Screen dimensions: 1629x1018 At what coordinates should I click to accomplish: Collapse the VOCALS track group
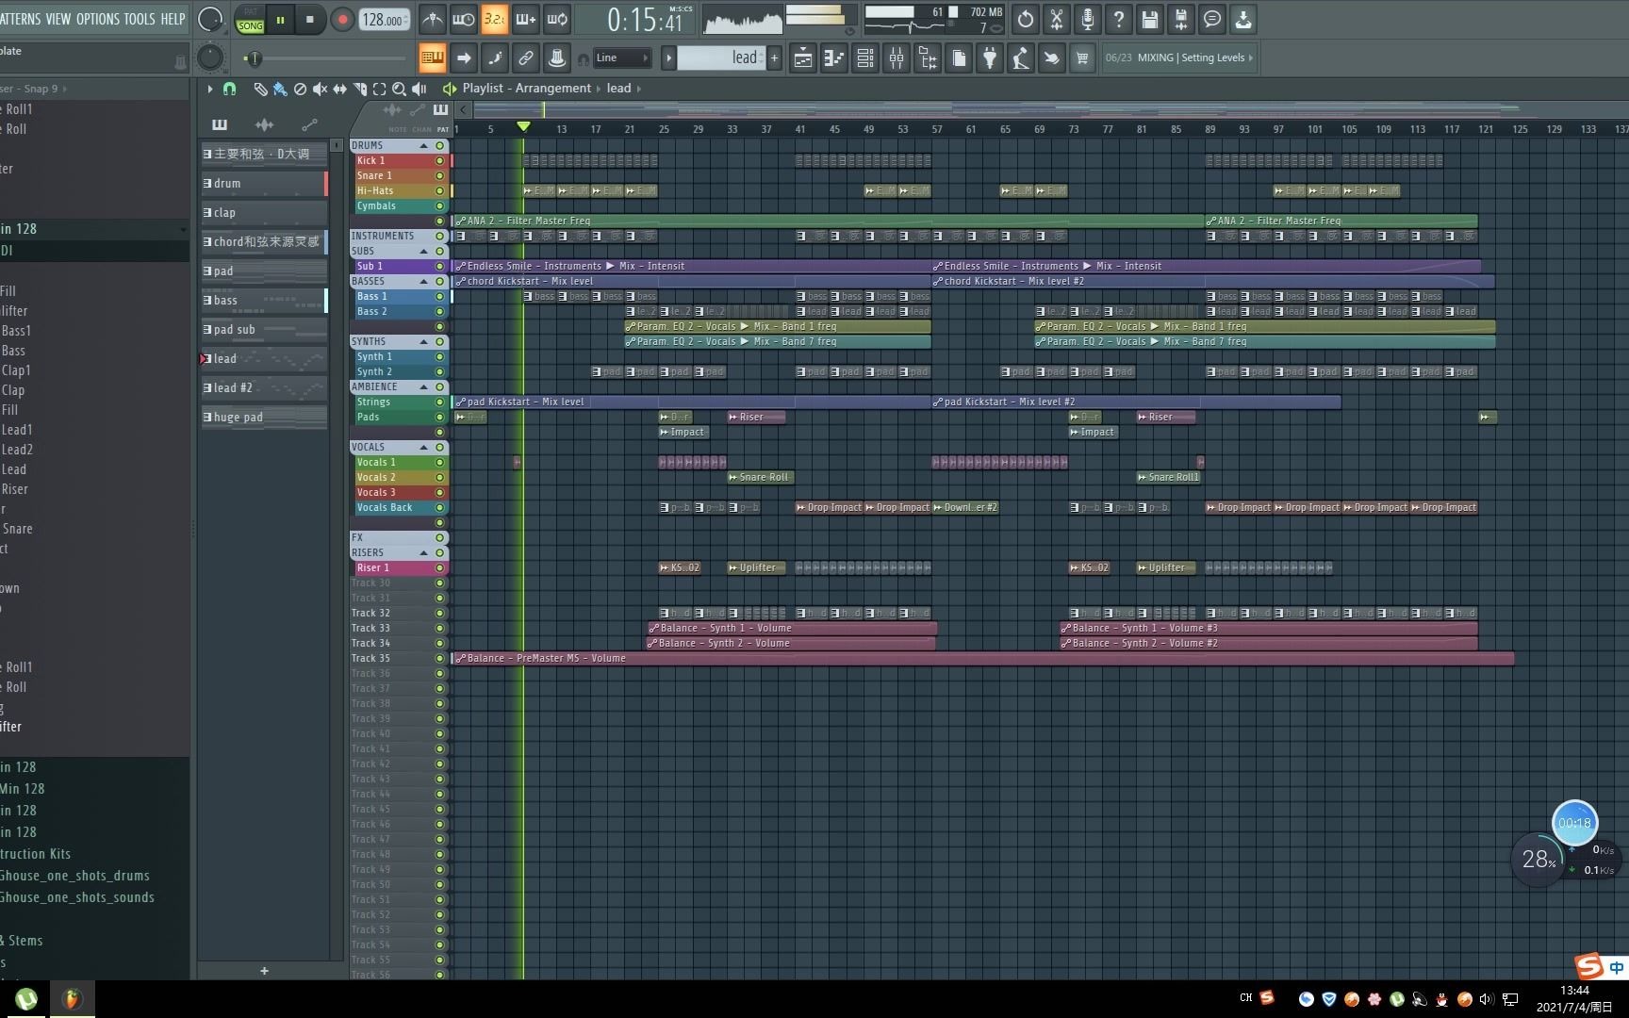(424, 448)
